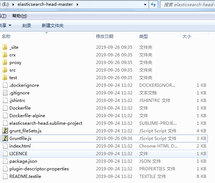Click the 4 KB size of grunt_fileSets.js

[x=201, y=131]
